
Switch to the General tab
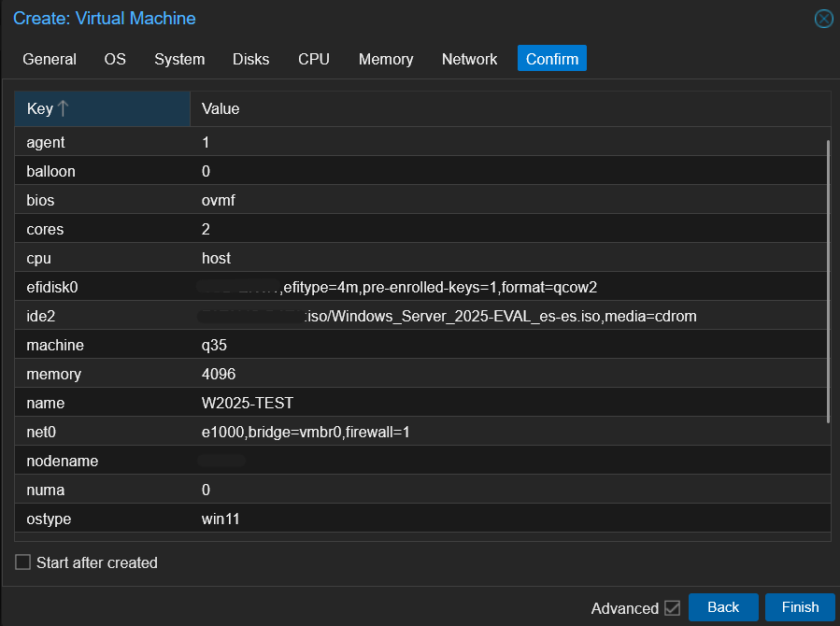[x=50, y=59]
